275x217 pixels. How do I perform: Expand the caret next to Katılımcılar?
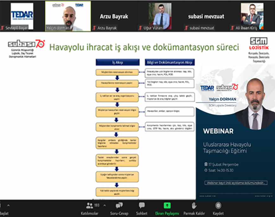coord(105,205)
